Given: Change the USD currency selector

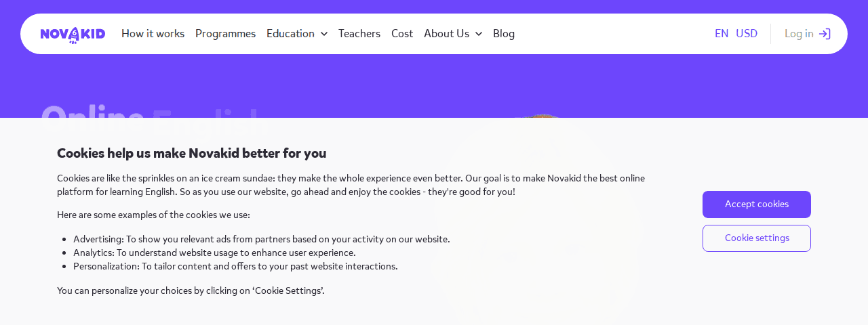Looking at the screenshot, I should (x=747, y=34).
